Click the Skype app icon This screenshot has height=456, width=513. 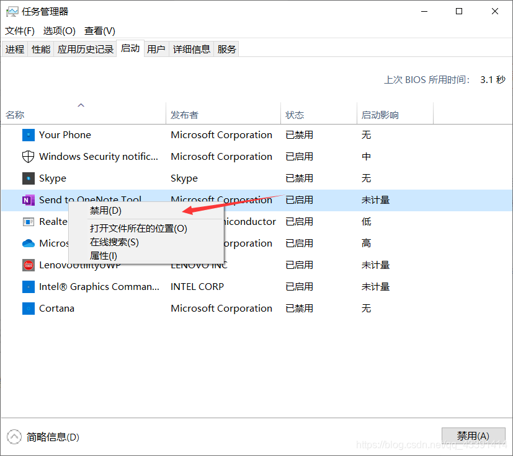pos(29,178)
